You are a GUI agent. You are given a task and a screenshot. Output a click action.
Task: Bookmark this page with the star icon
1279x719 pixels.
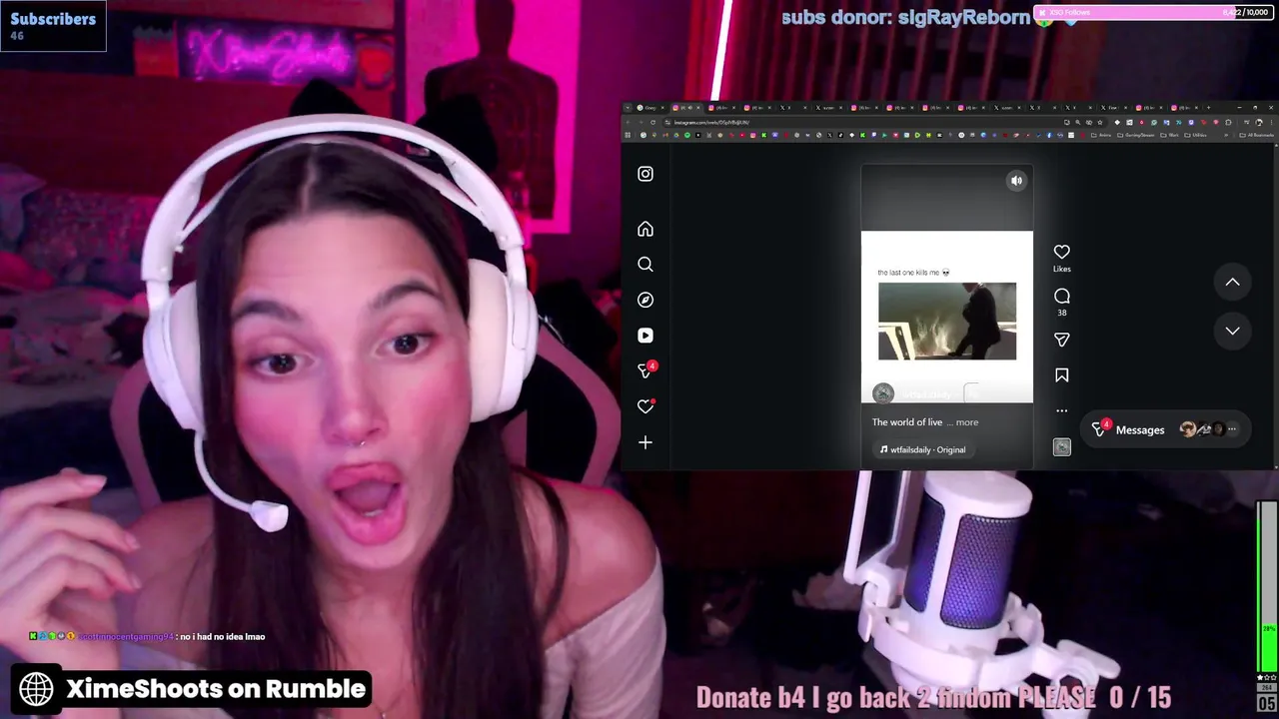(1100, 123)
